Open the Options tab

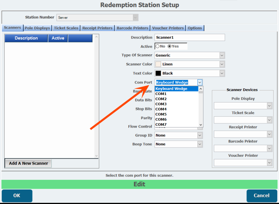(195, 28)
